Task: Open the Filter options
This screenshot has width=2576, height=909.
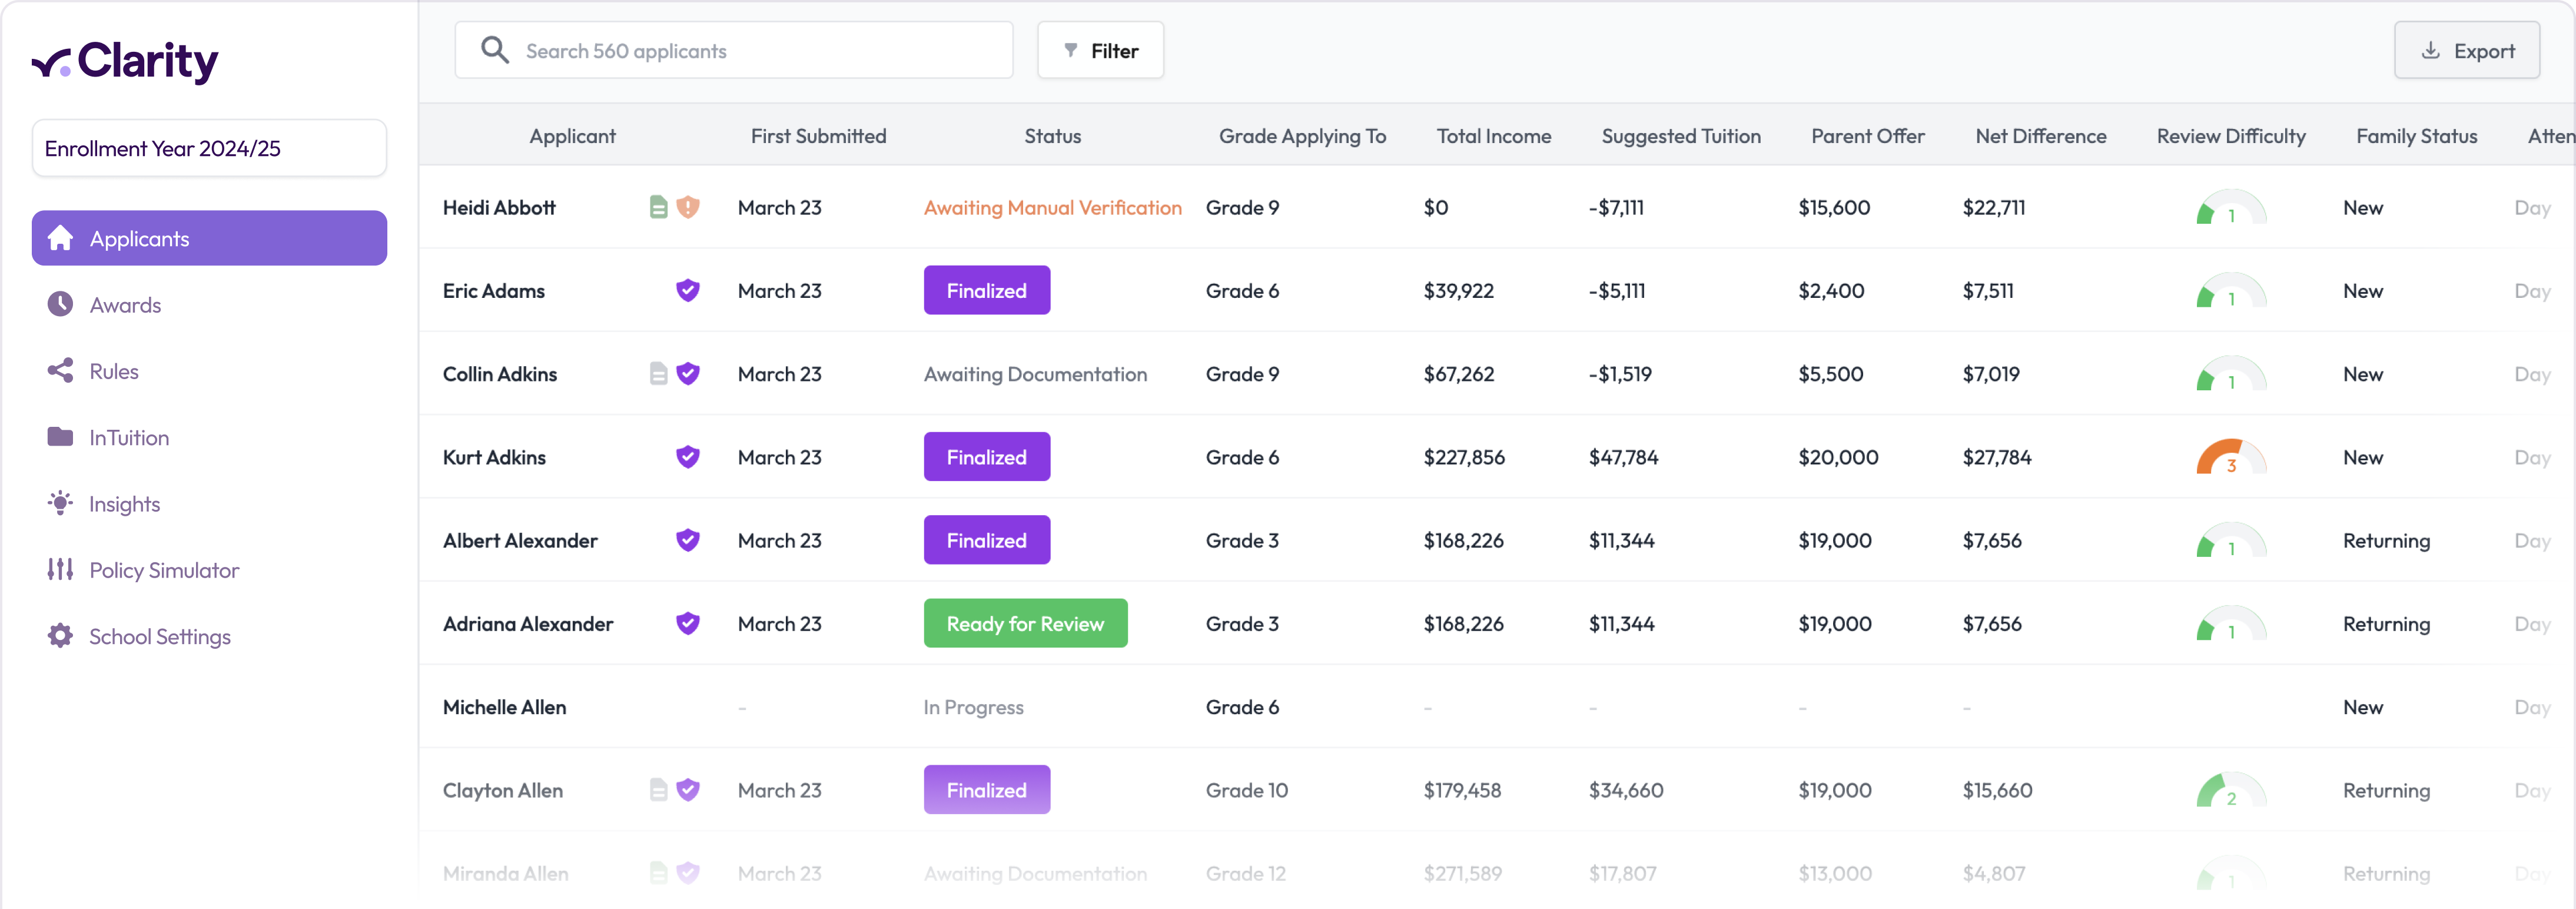Action: [x=1100, y=50]
